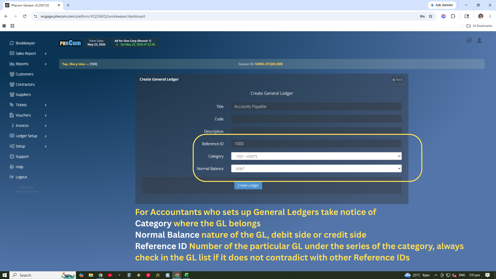Click the Help question mark icon
The width and height of the screenshot is (496, 279).
[12, 167]
